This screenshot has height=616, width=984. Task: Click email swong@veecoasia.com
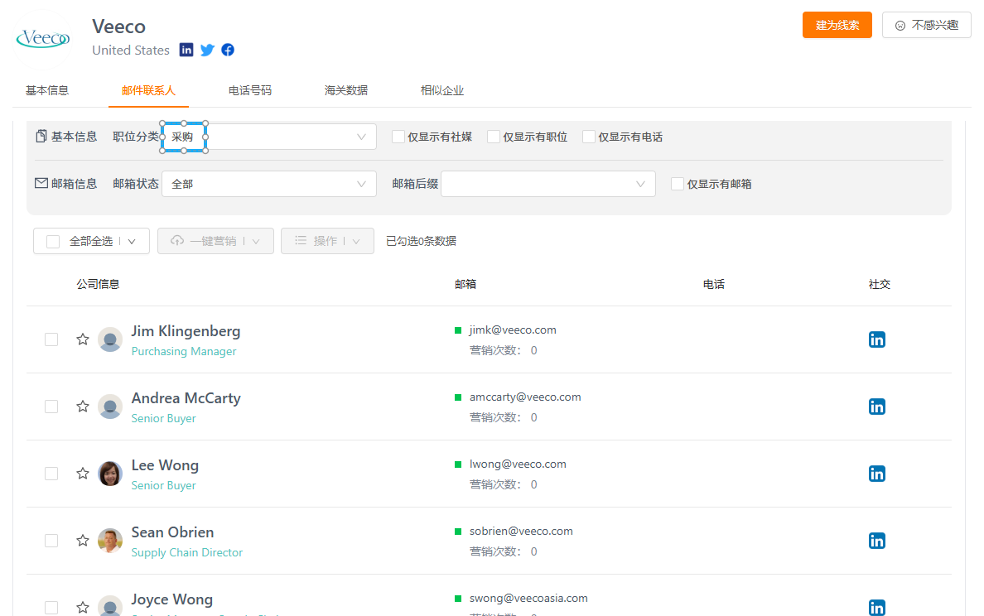[x=528, y=599]
